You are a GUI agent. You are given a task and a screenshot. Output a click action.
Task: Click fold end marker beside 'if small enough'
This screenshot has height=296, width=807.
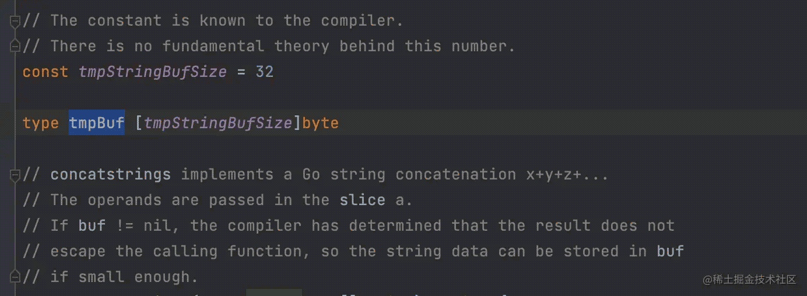[x=15, y=277]
